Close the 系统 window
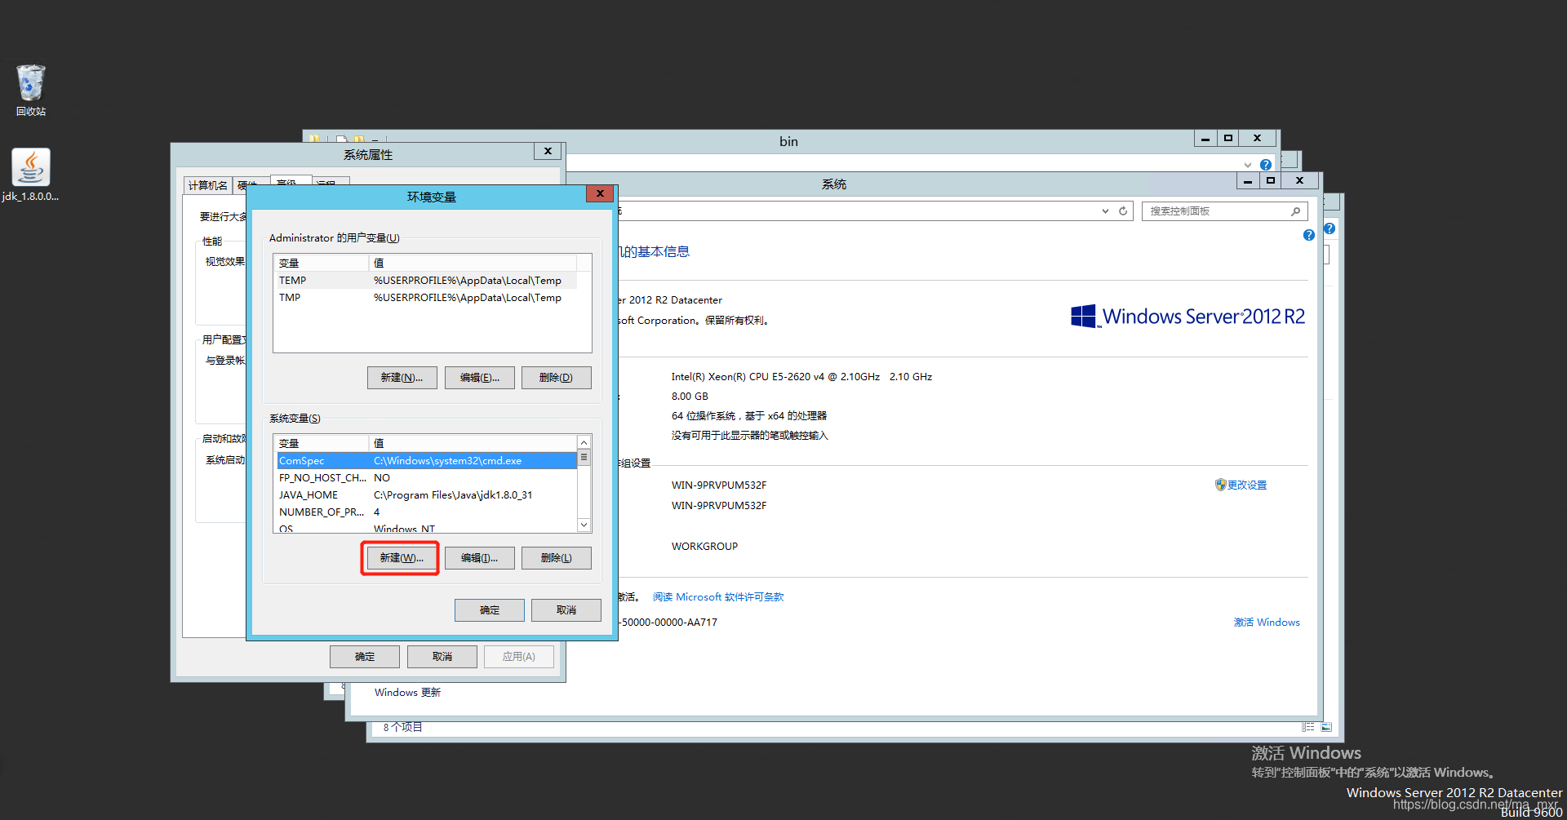This screenshot has height=820, width=1567. tap(1300, 181)
